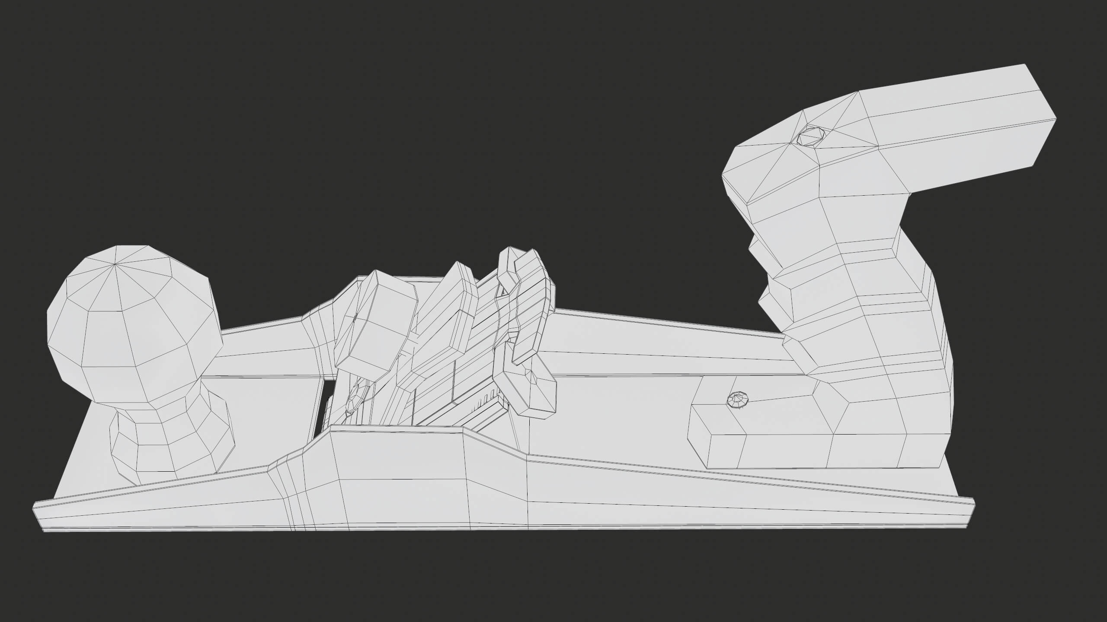Click the small octagonal screw near mouth
This screenshot has width=1107, height=622.
pos(357,397)
